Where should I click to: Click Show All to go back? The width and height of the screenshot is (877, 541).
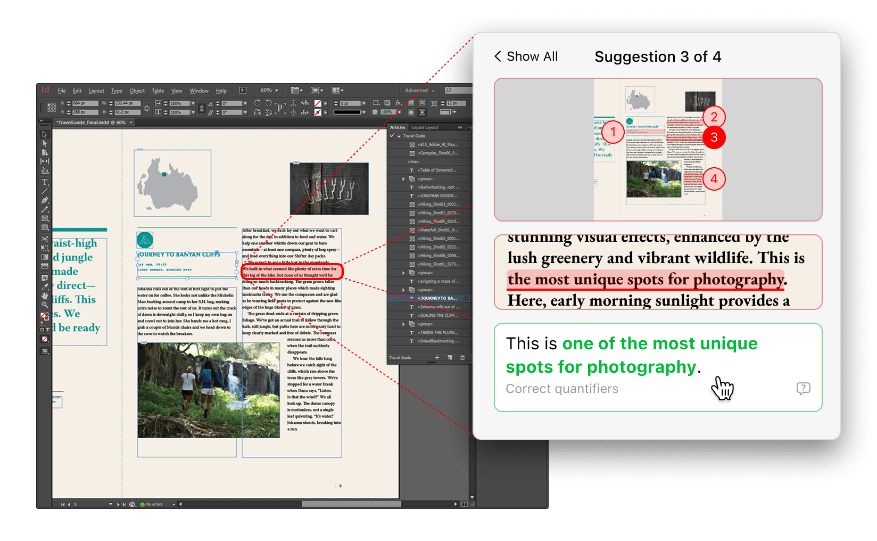click(x=526, y=56)
